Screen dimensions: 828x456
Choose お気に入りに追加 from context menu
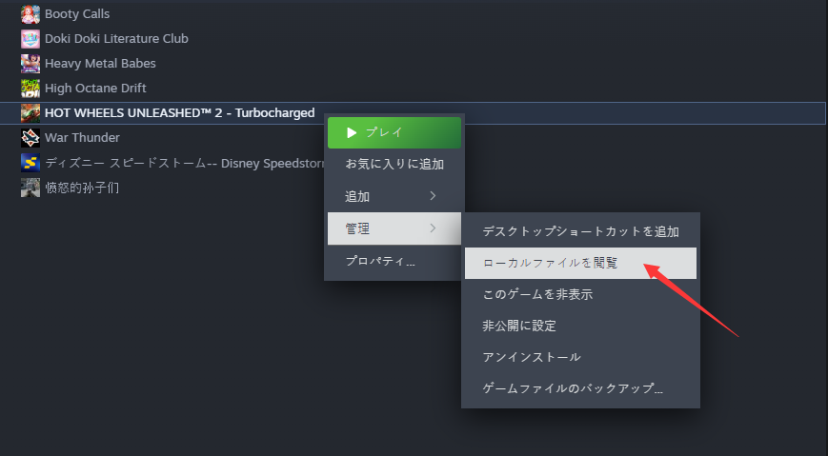click(x=394, y=164)
